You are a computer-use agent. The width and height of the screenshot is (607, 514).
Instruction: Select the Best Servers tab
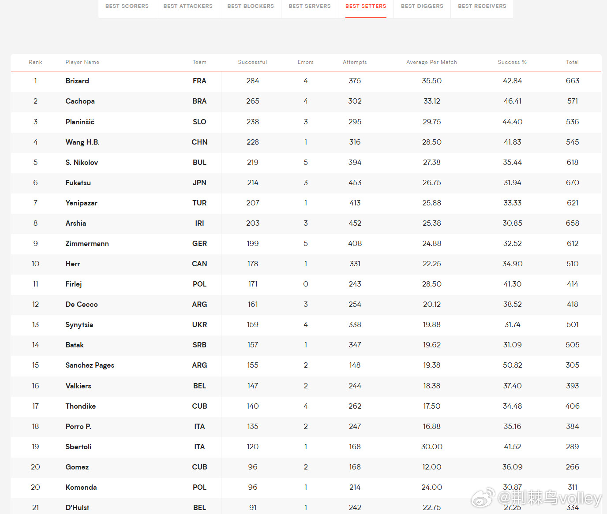pyautogui.click(x=310, y=6)
